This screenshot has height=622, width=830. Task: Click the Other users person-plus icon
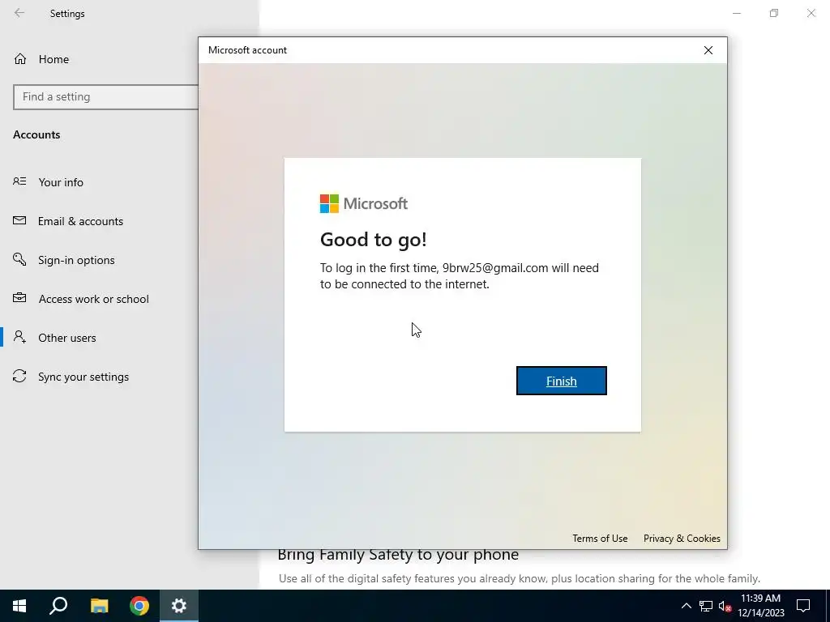click(19, 337)
